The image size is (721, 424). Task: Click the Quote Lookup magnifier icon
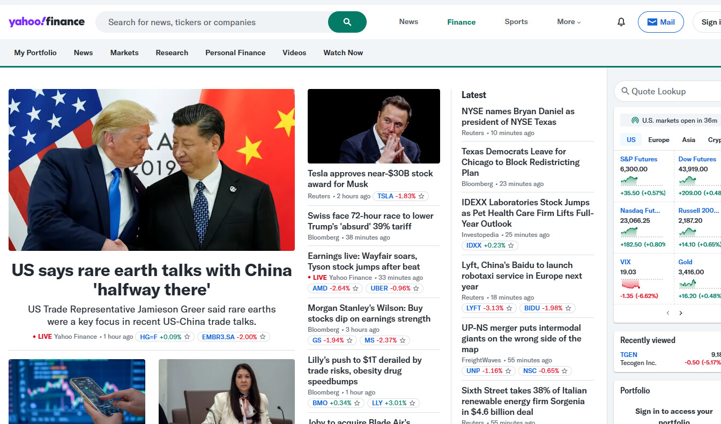click(x=625, y=91)
